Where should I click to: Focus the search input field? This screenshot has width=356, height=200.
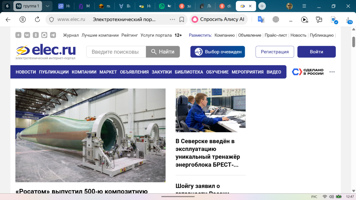tap(116, 52)
